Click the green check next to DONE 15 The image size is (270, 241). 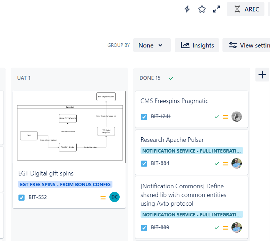pos(171,78)
